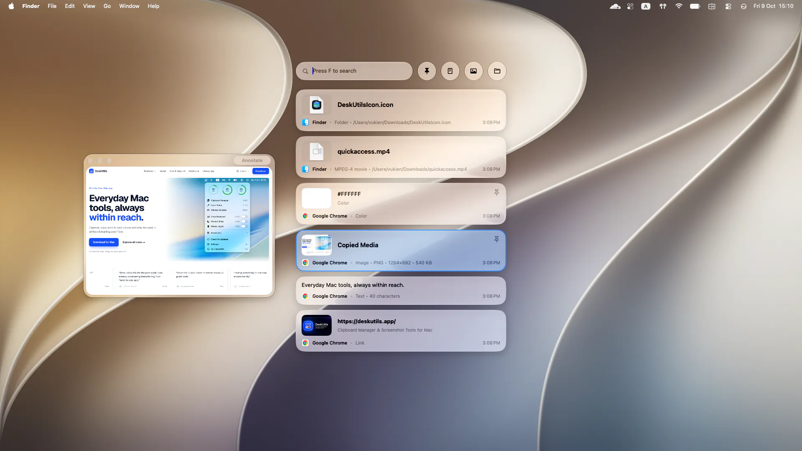Image resolution: width=802 pixels, height=451 pixels.
Task: Open the Edit menu
Action: [70, 6]
